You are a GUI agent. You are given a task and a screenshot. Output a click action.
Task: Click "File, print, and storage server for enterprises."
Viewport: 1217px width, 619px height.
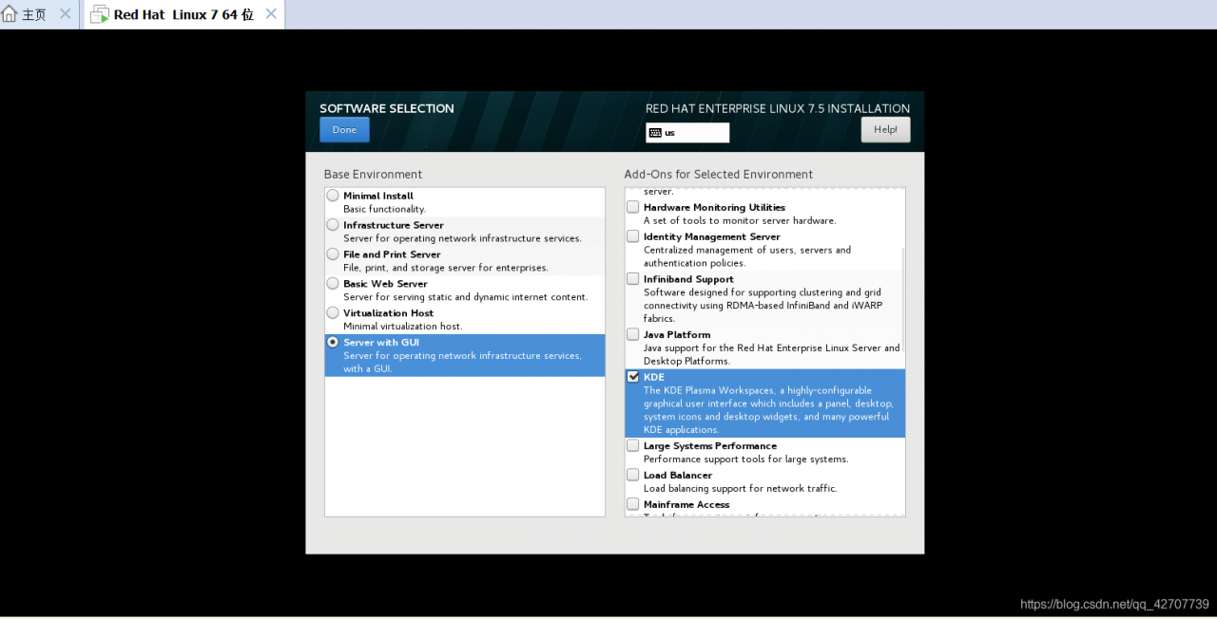click(x=446, y=268)
